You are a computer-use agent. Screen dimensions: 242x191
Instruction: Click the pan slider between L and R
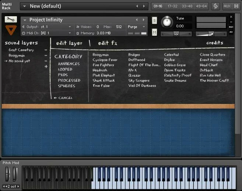pos(176,34)
